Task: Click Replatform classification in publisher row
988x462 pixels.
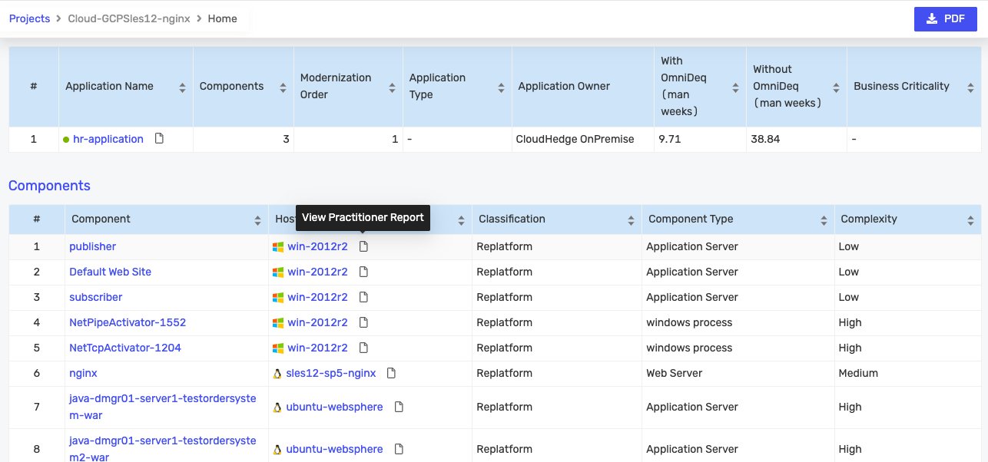Action: coord(504,246)
